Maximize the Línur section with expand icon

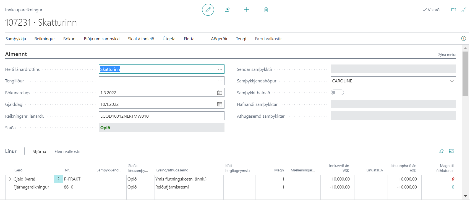click(451, 151)
